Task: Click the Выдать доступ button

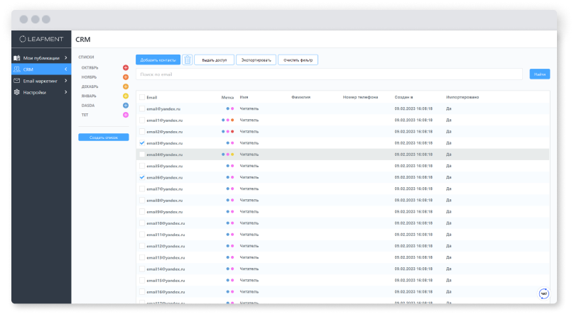Action: pos(214,60)
